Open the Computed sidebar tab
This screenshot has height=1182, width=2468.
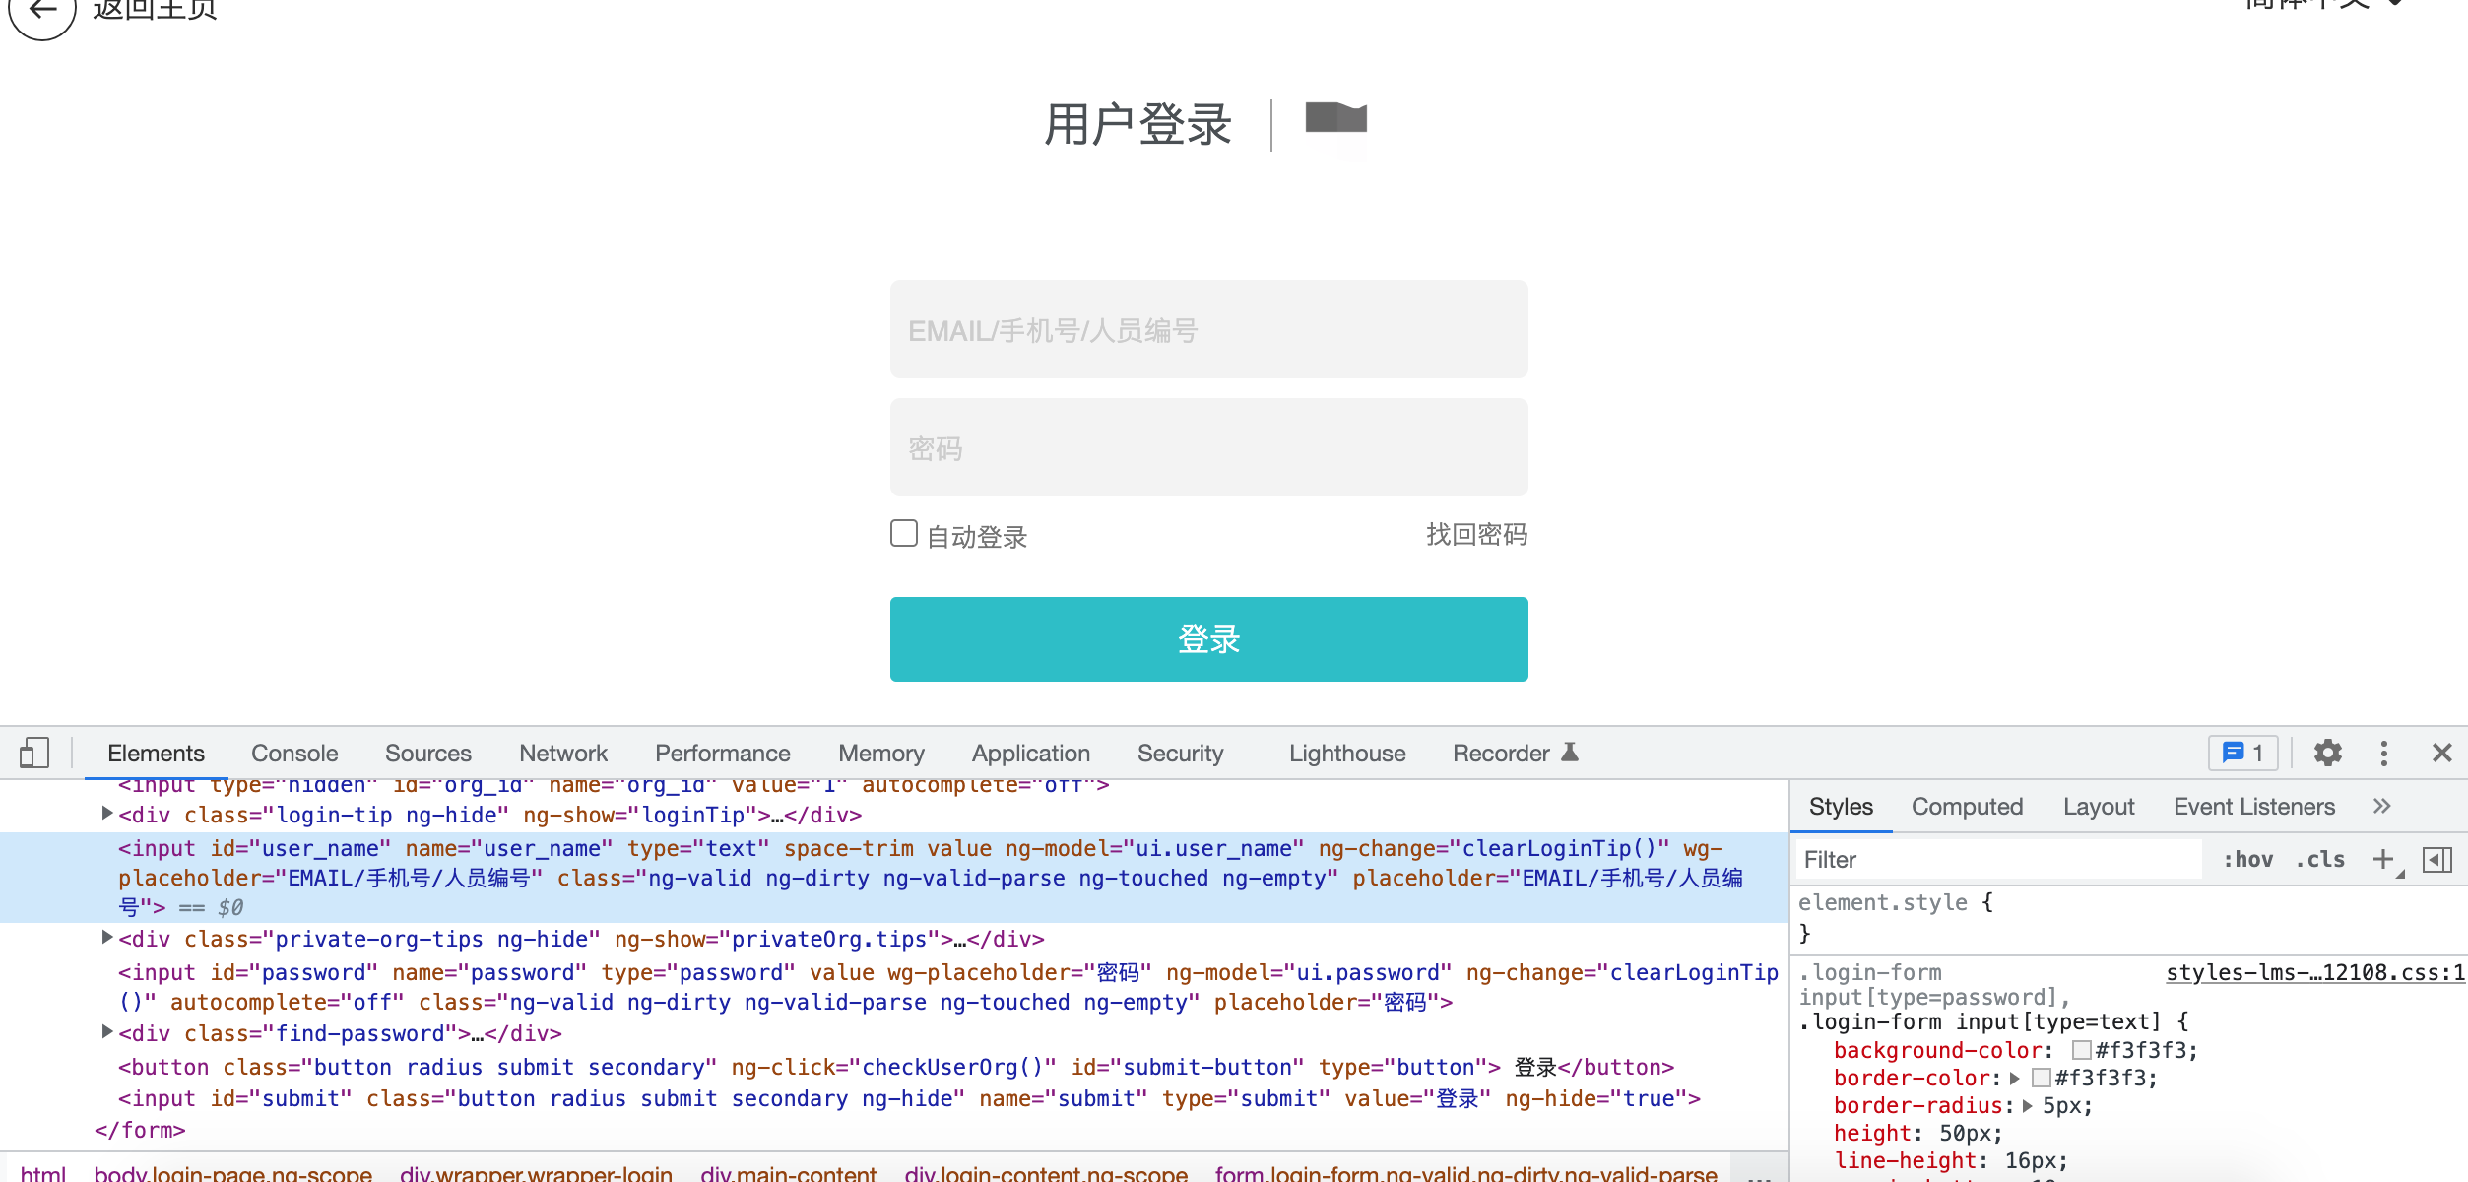click(x=1967, y=807)
